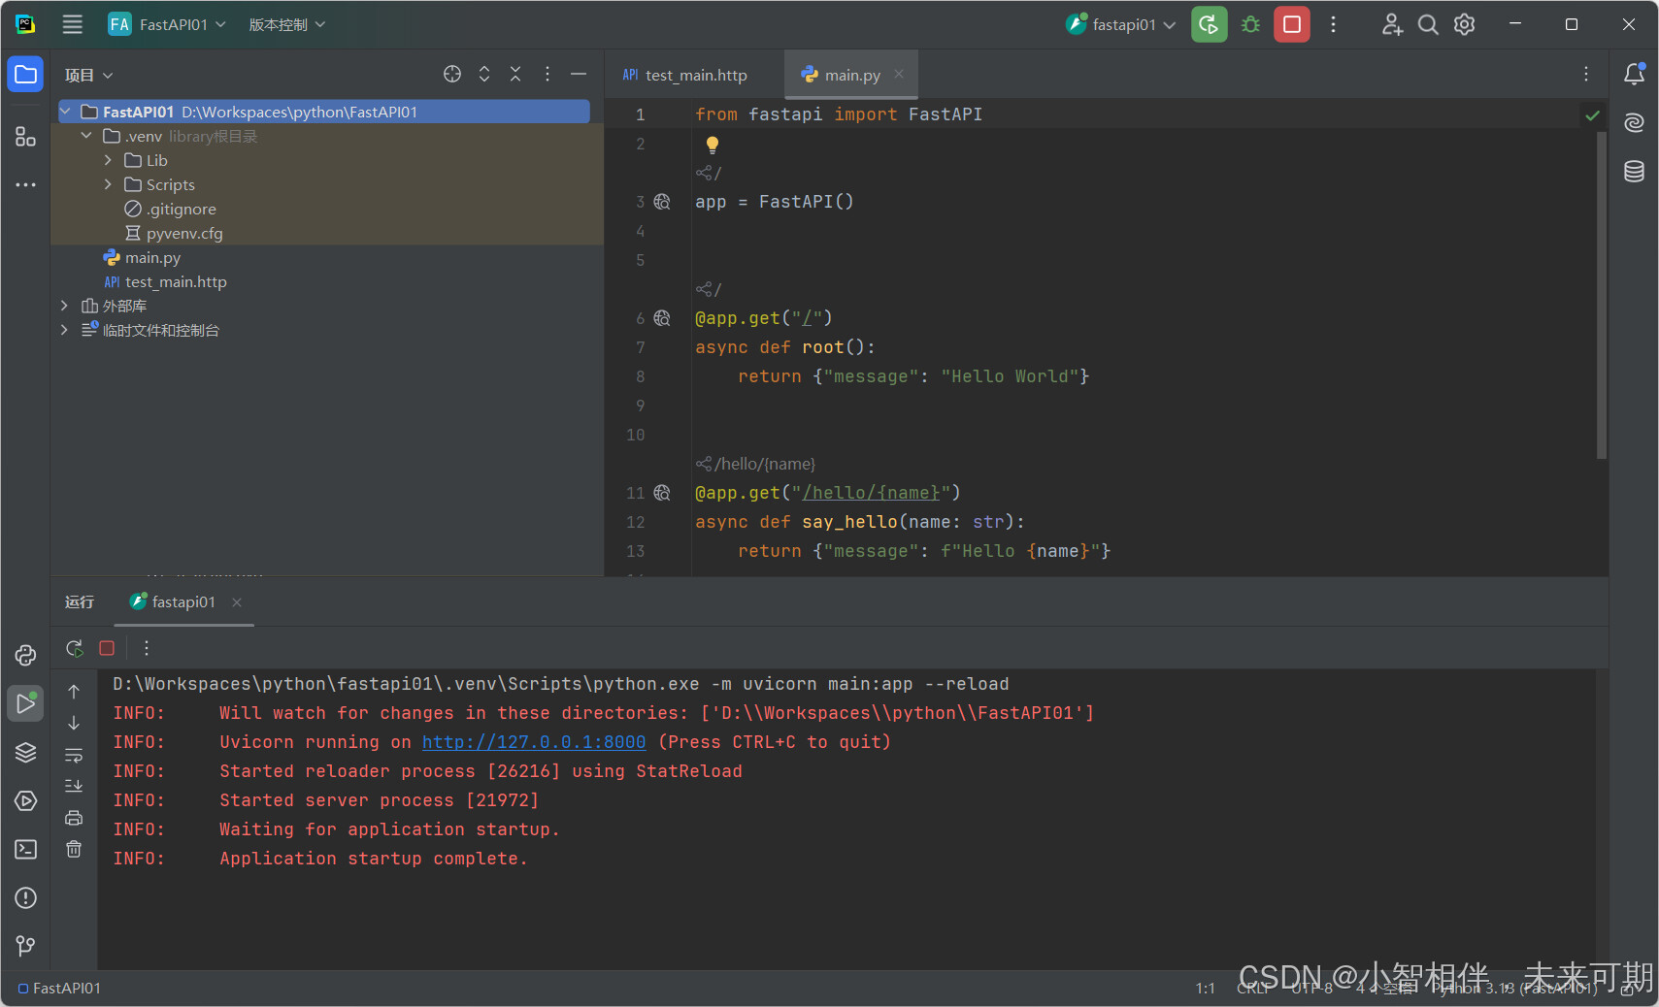Switch to the test_main.http editor tab
The width and height of the screenshot is (1659, 1007).
685,75
